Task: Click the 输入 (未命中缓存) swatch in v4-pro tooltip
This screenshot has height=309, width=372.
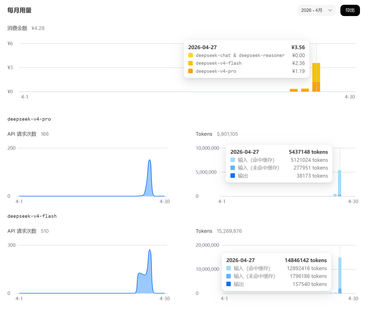Action: [x=233, y=168]
